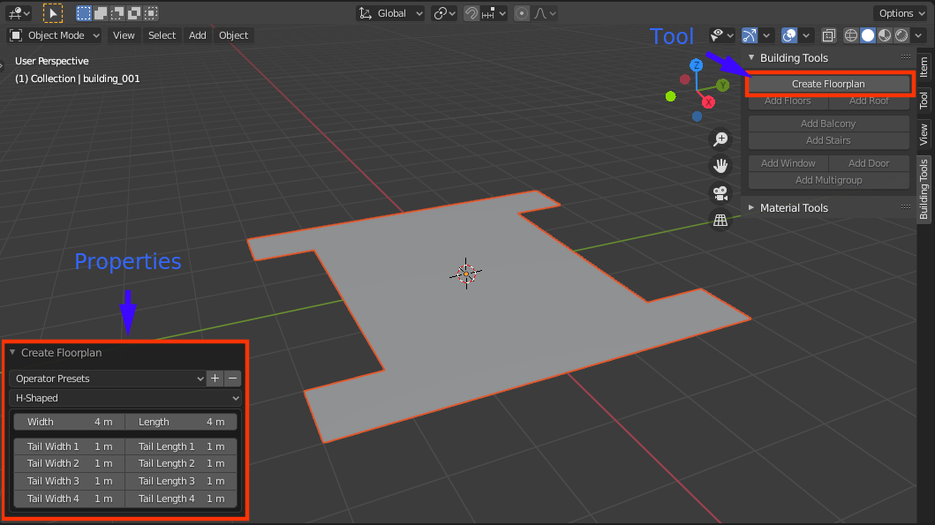This screenshot has height=525, width=935.
Task: Click the Length 4 m field
Action: (x=181, y=422)
